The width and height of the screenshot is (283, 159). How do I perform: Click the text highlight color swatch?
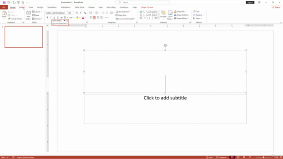click(x=77, y=18)
